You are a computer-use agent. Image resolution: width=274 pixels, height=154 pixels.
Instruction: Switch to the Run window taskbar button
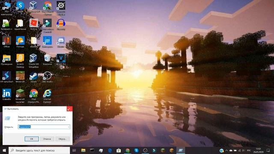tap(181, 150)
